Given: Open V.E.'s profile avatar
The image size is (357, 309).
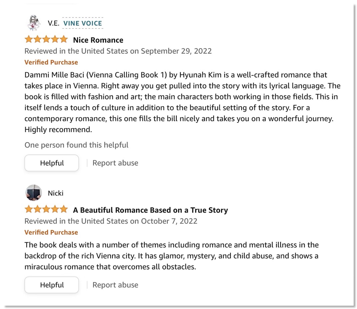Looking at the screenshot, I should coord(34,23).
